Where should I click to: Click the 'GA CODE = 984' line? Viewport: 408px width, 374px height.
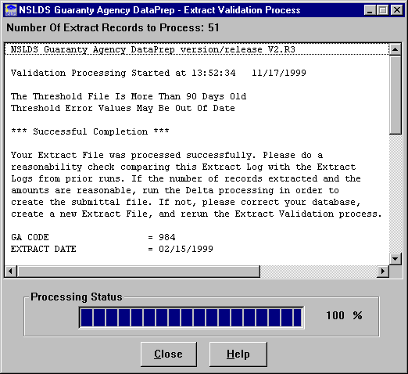[93, 237]
